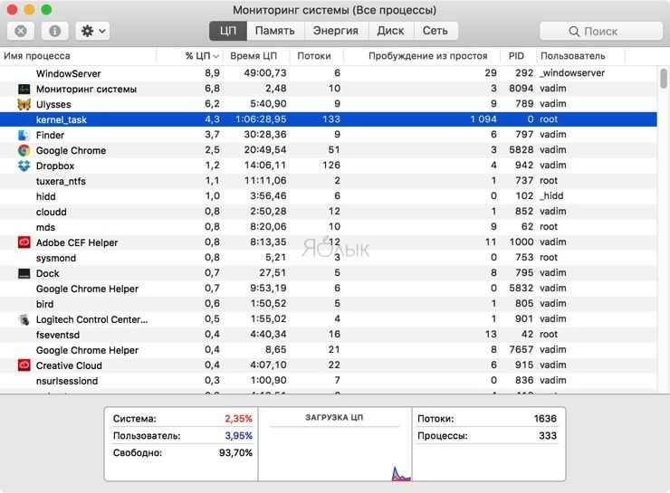Click the process info toolbar button
Viewport: 670px width, 493px height.
click(x=54, y=31)
